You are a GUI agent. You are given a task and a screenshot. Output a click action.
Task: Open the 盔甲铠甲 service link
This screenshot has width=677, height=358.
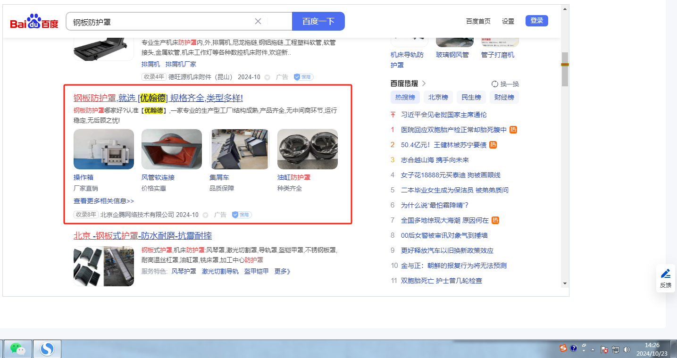[257, 271]
